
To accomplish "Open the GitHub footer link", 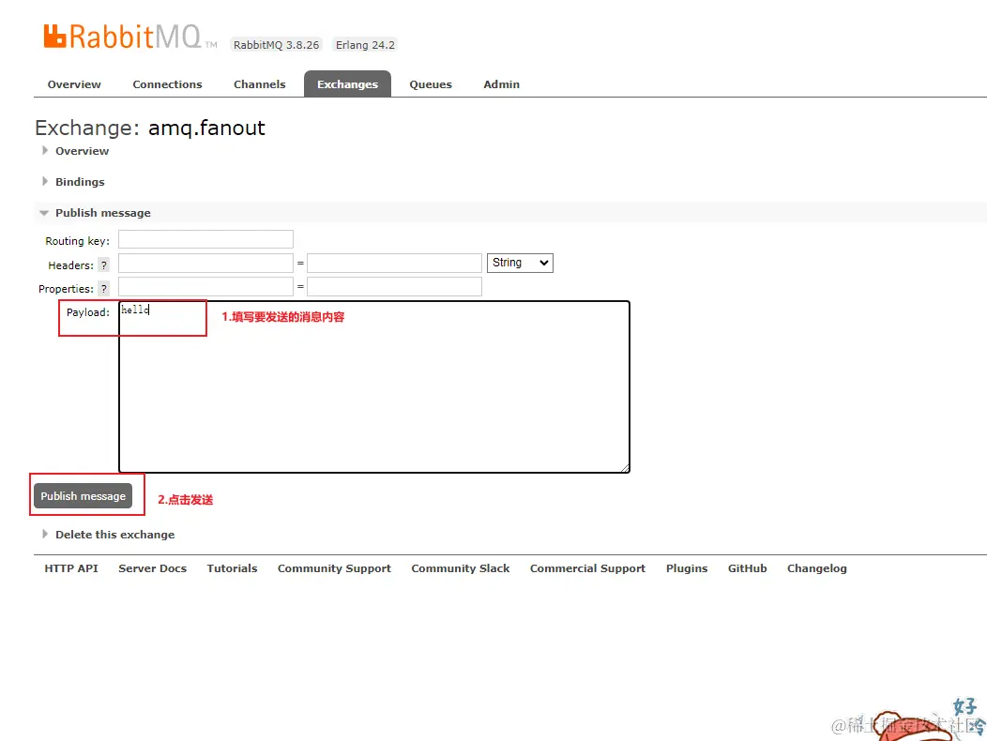I will (747, 568).
